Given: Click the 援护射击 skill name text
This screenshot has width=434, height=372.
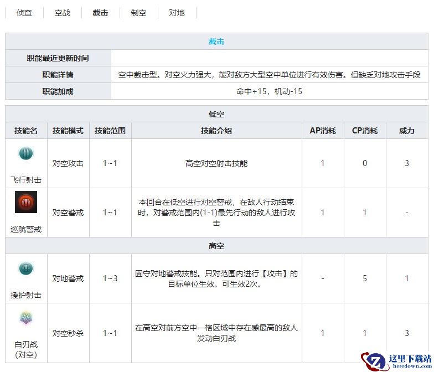Looking at the screenshot, I should [26, 295].
